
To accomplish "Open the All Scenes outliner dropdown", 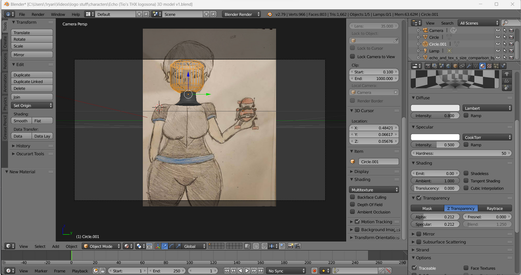I will [x=478, y=23].
